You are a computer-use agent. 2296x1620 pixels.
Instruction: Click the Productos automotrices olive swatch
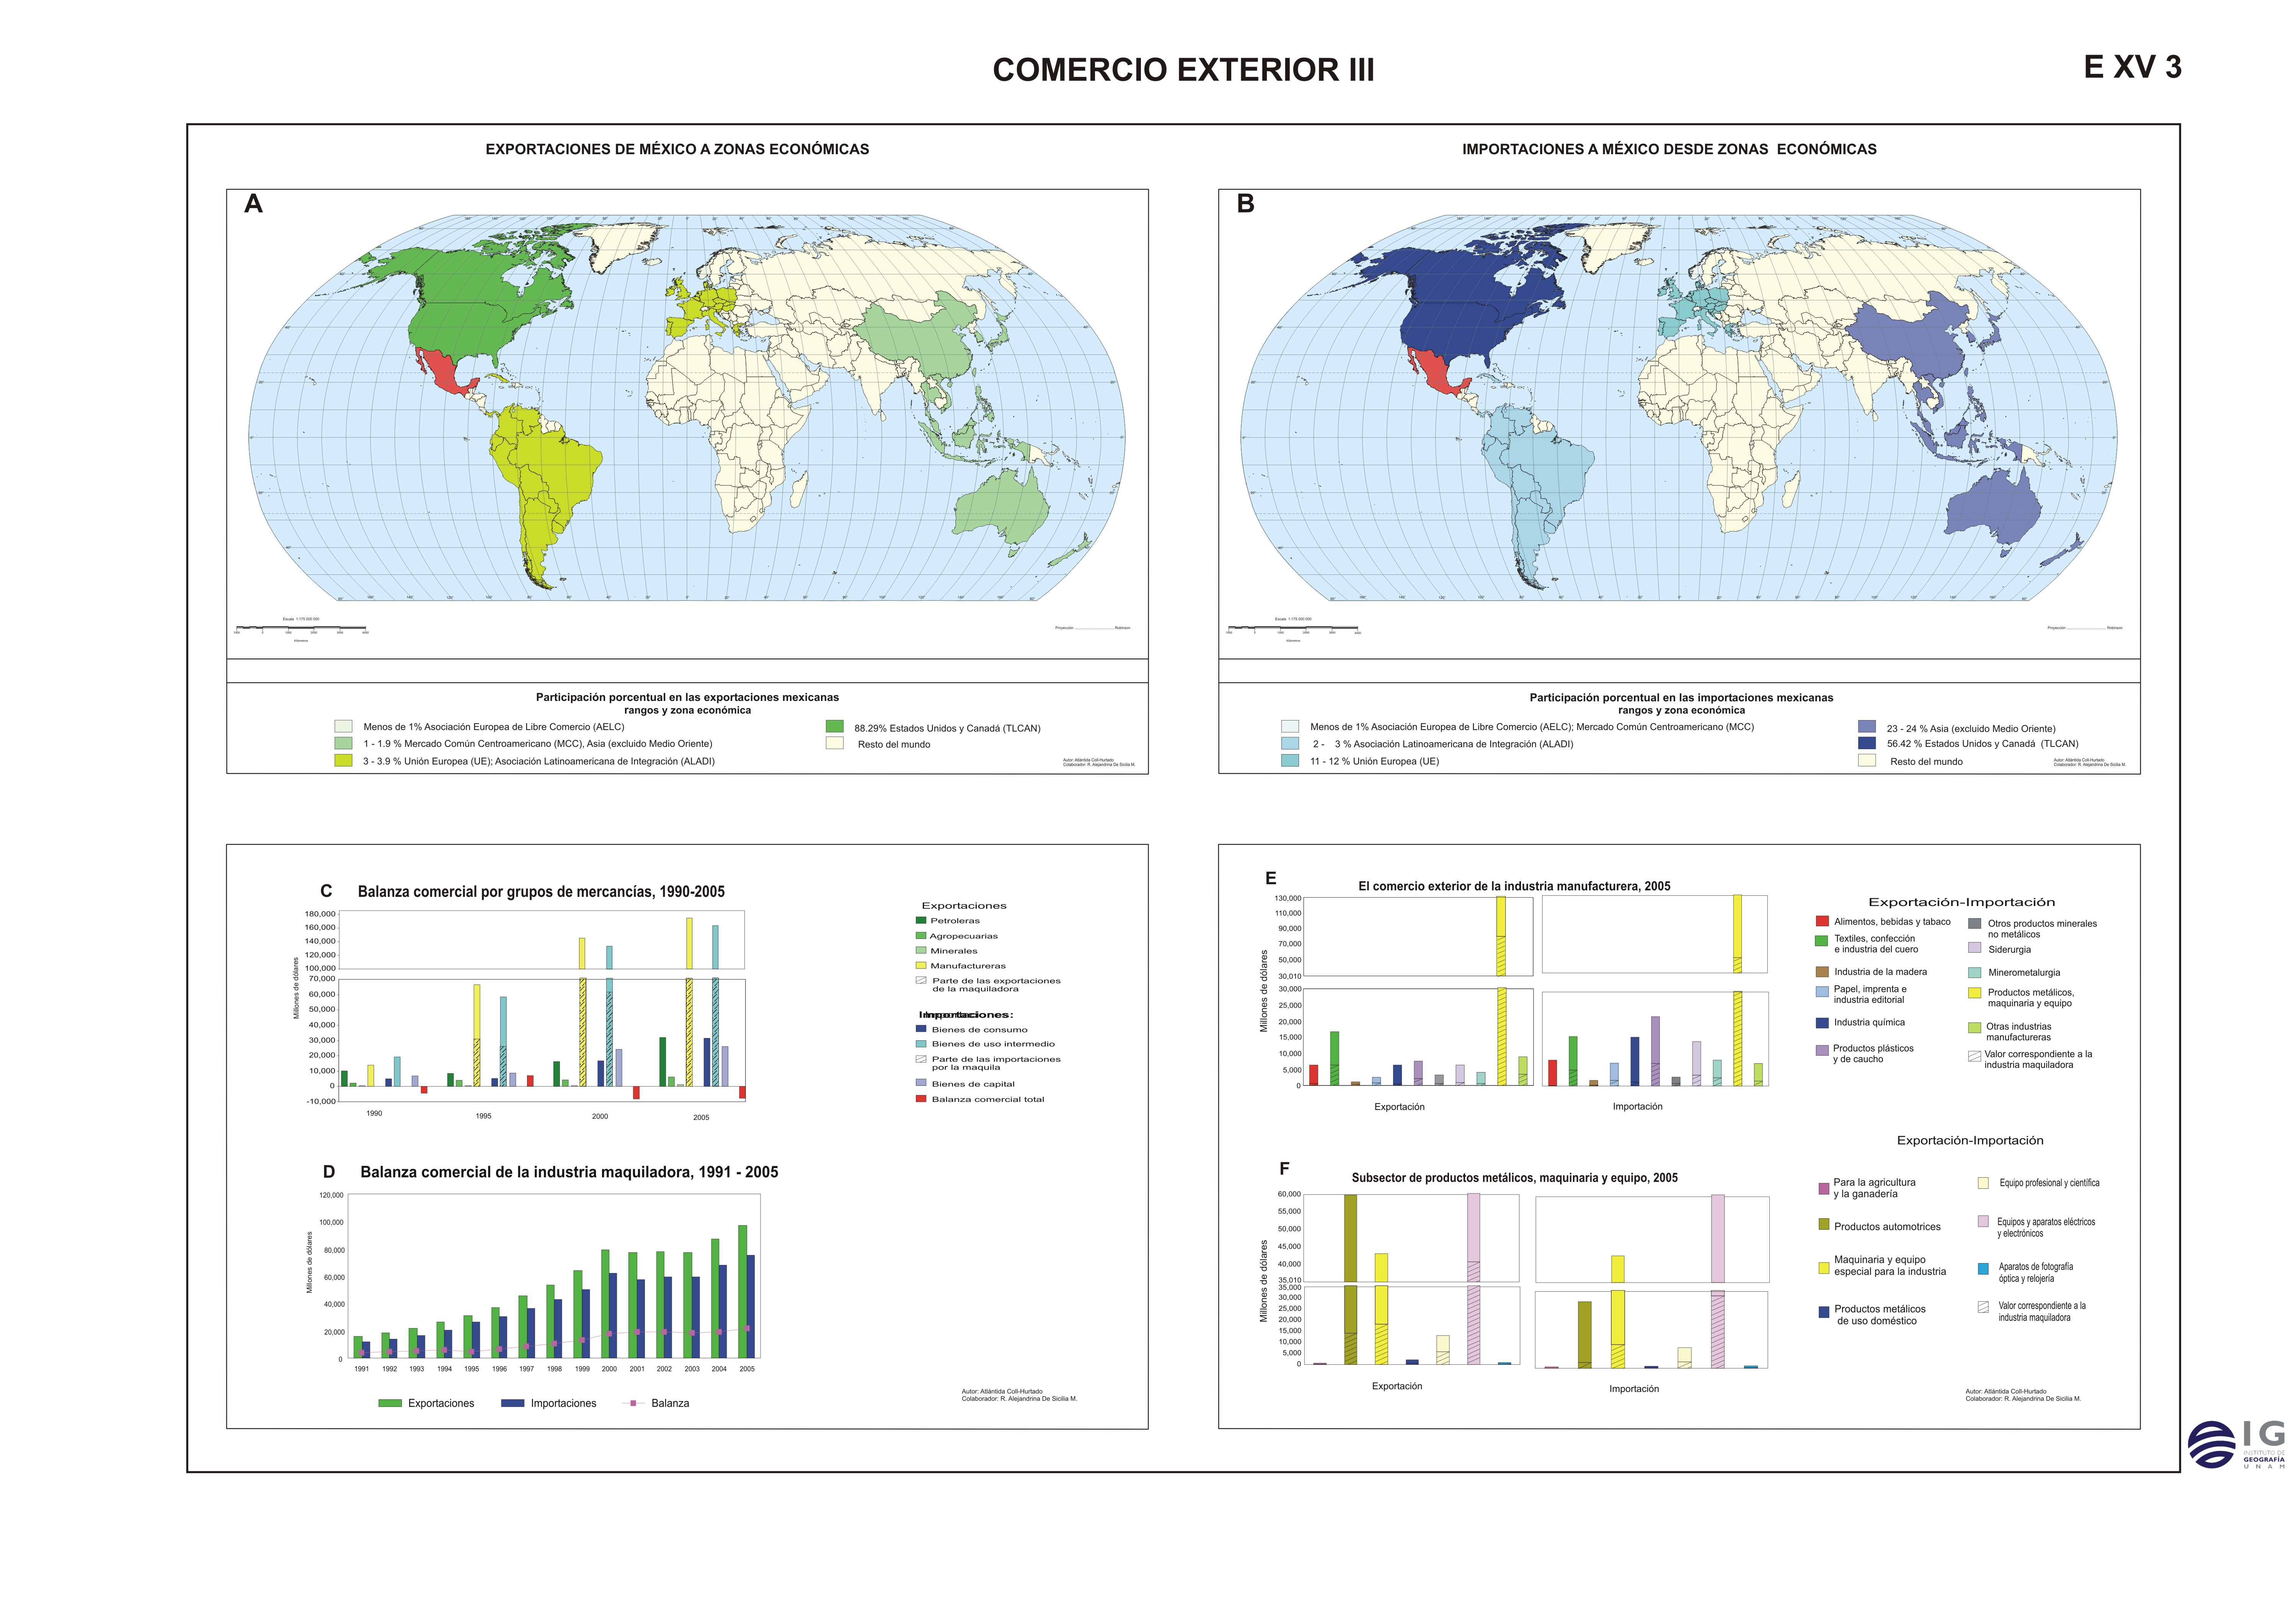pyautogui.click(x=1824, y=1224)
